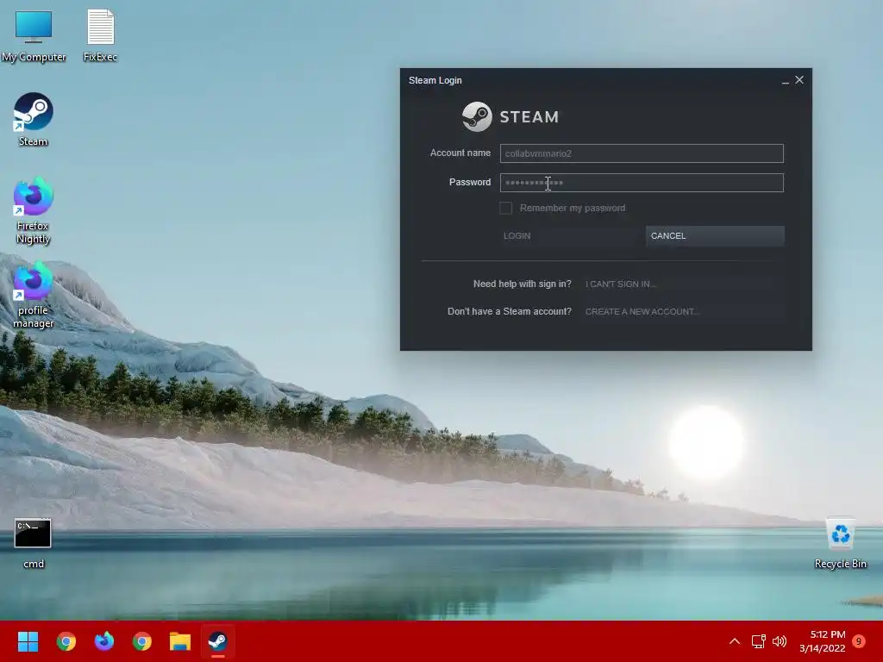Select the Recycle Bin icon
This screenshot has height=662, width=883.
pos(840,543)
